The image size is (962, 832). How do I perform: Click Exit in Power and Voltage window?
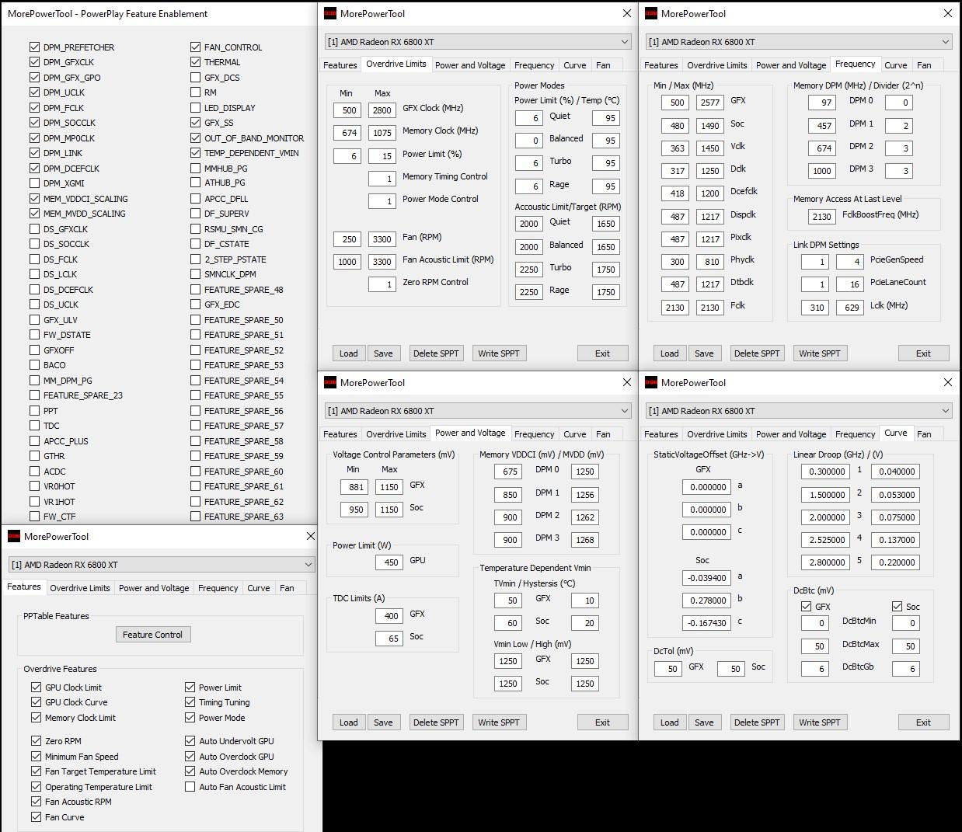point(602,722)
